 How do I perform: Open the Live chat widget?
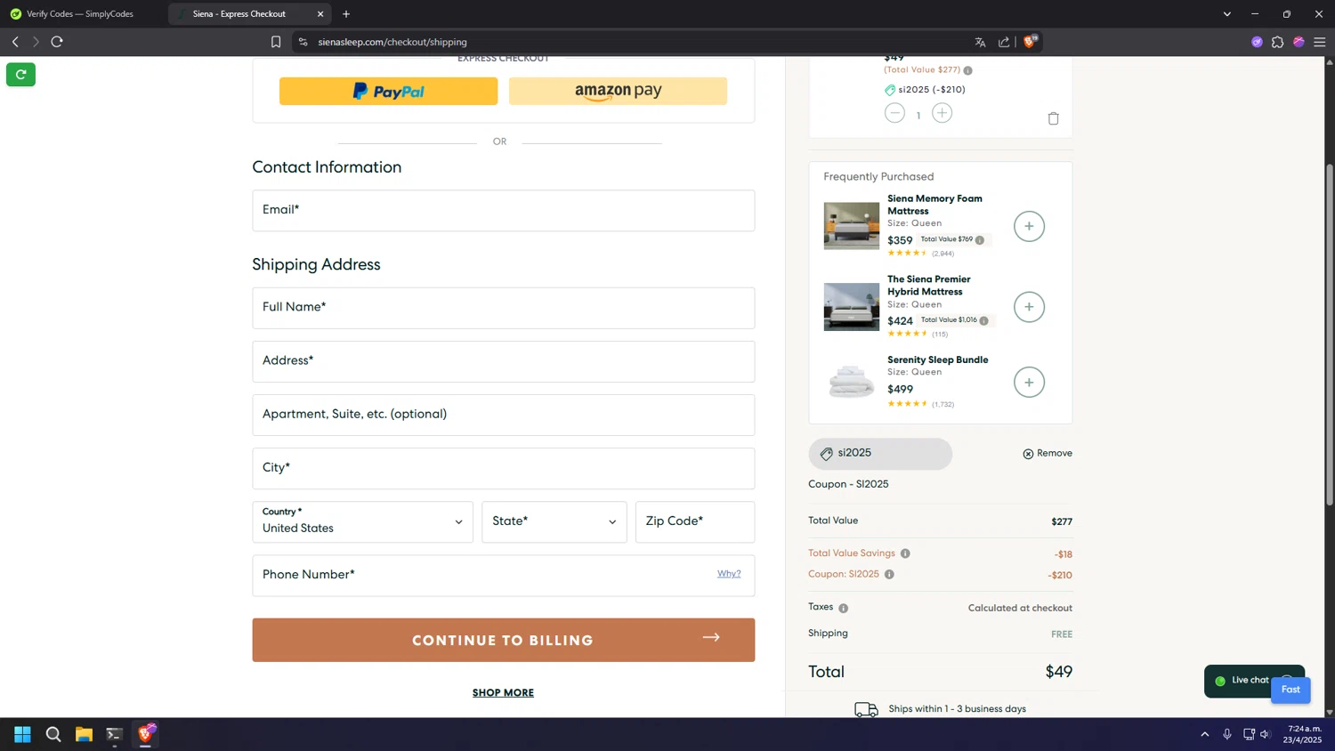pyautogui.click(x=1242, y=681)
